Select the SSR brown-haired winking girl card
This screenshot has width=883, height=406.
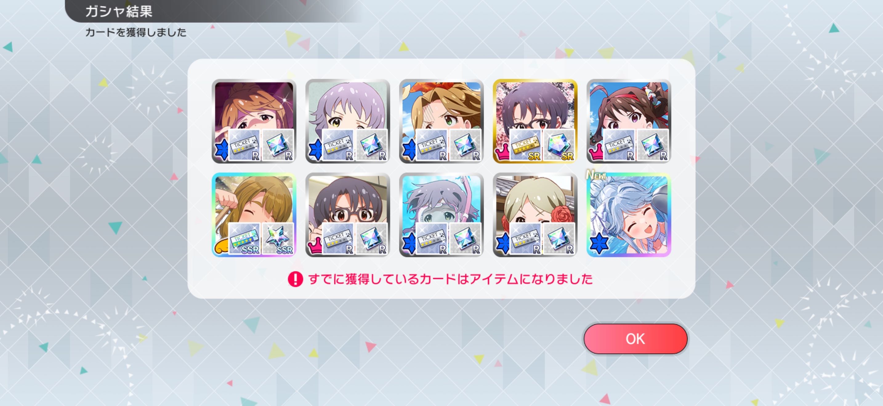click(254, 215)
